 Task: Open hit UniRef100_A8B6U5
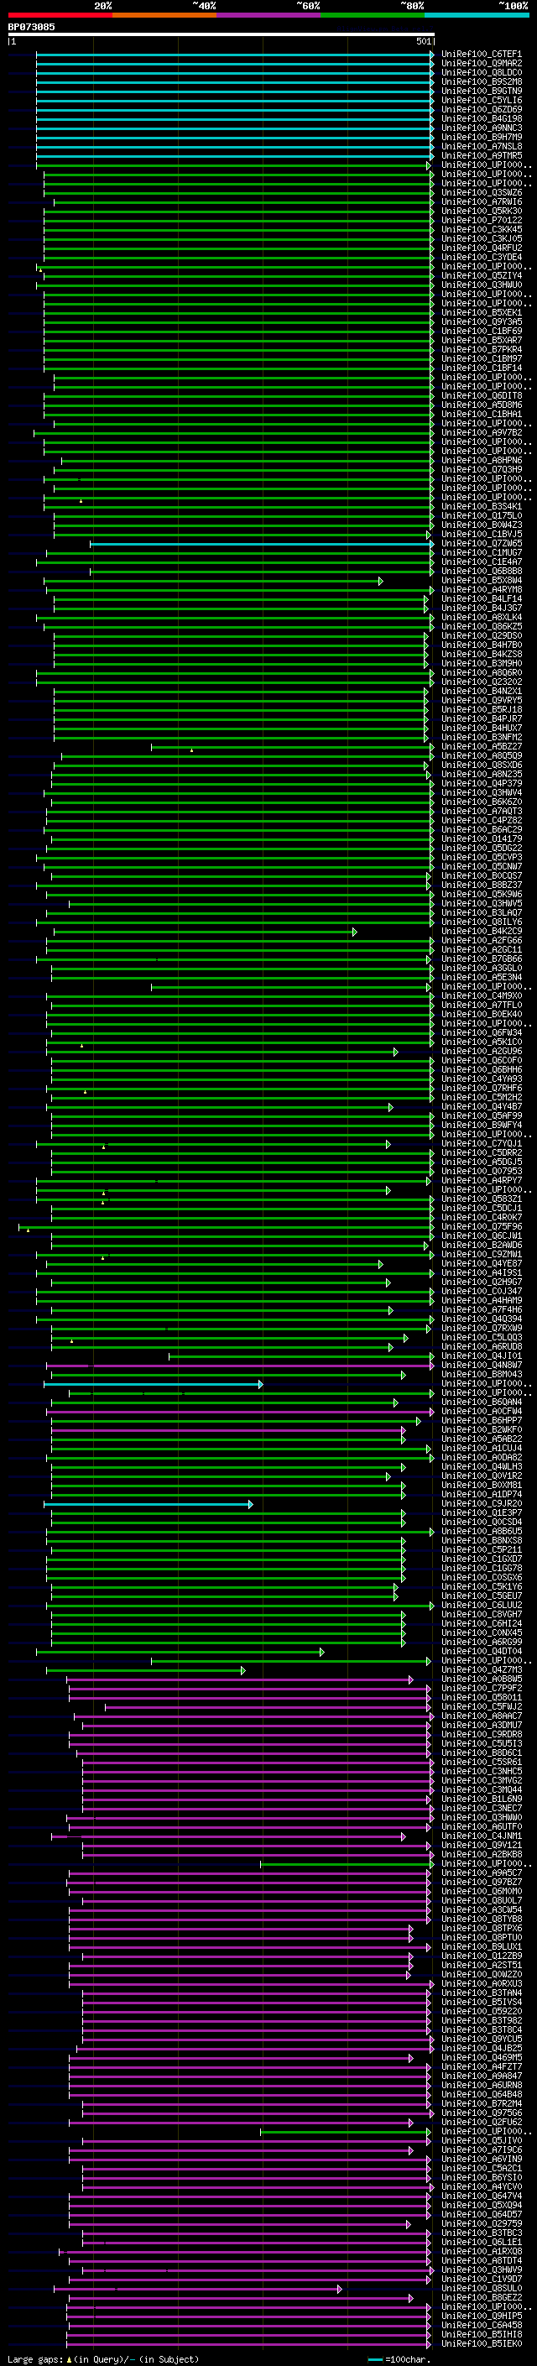click(482, 1531)
